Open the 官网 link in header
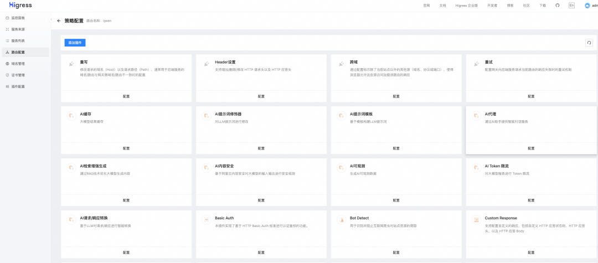 pos(426,6)
